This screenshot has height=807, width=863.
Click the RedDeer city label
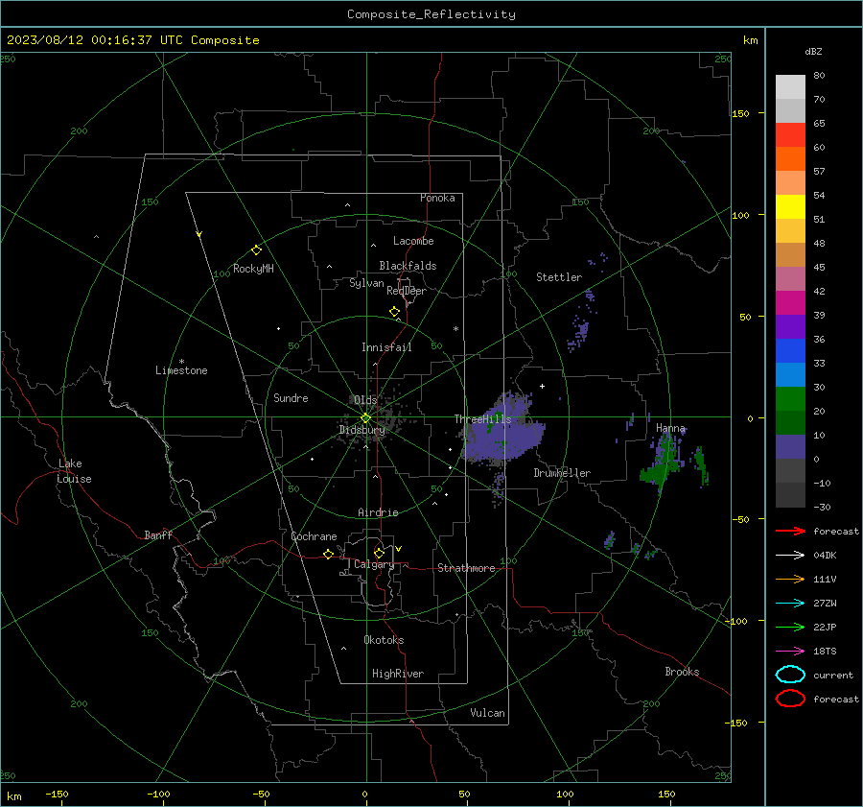coord(407,291)
